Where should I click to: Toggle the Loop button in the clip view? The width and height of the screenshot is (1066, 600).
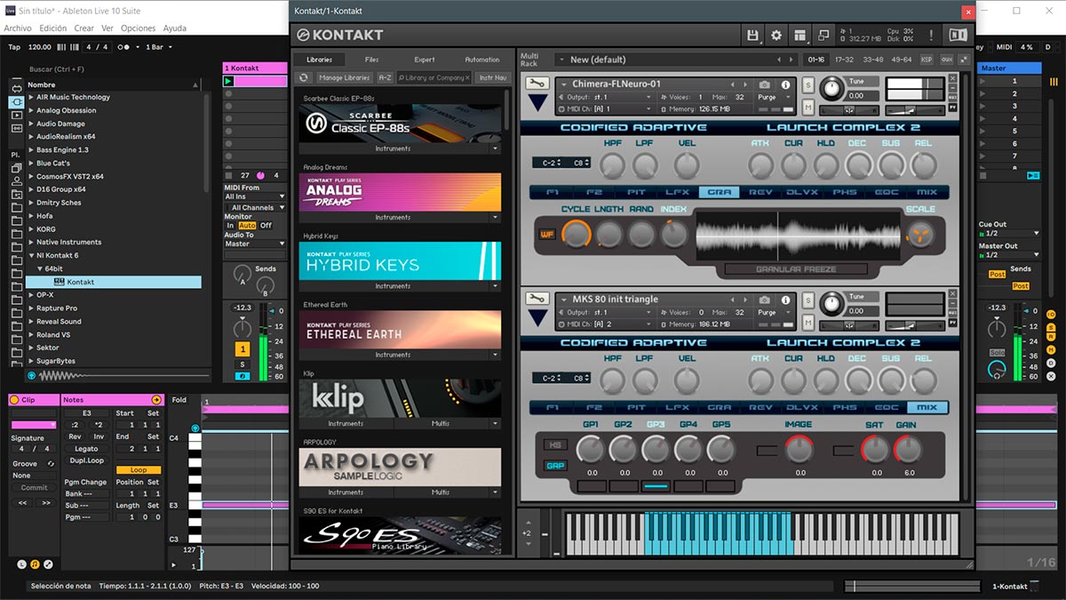pyautogui.click(x=139, y=469)
